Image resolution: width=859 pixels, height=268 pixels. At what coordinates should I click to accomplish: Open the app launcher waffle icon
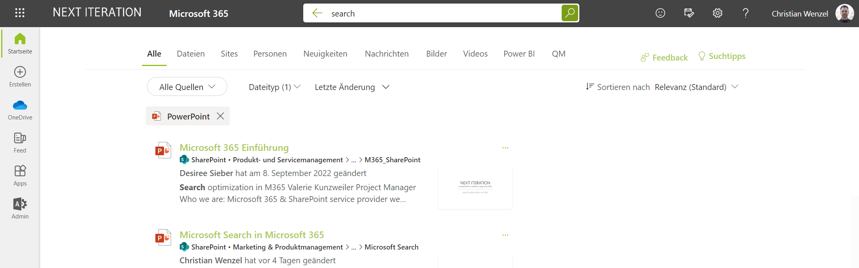(20, 13)
